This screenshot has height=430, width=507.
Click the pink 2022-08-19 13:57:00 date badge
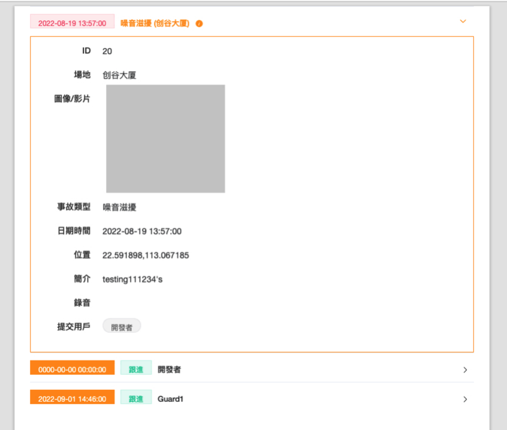[x=72, y=23]
